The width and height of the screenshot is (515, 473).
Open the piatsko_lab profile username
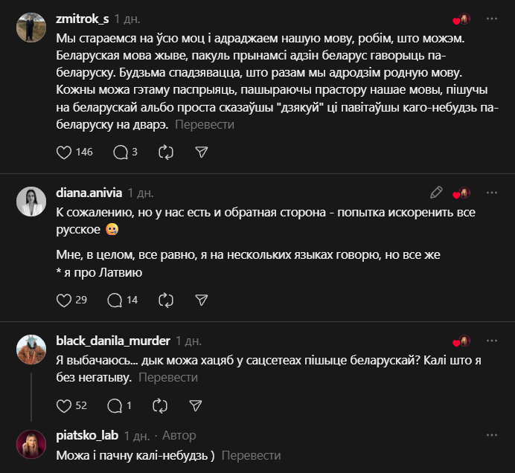click(87, 436)
